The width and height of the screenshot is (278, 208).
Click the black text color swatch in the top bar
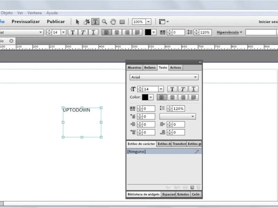tap(148, 32)
